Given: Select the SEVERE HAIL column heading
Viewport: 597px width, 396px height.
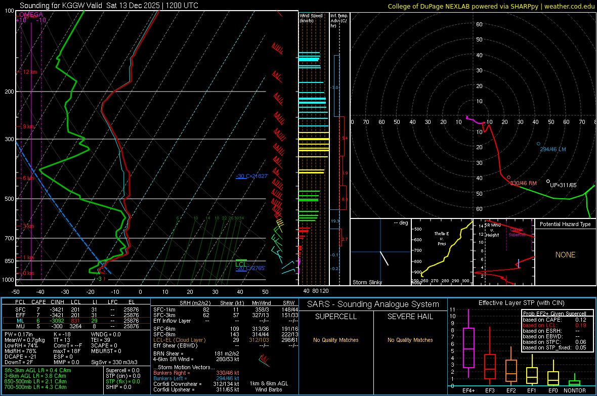Looking at the screenshot, I should pyautogui.click(x=410, y=317).
